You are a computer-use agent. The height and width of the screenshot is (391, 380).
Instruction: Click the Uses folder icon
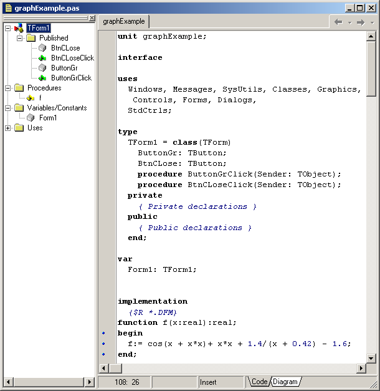(x=19, y=128)
